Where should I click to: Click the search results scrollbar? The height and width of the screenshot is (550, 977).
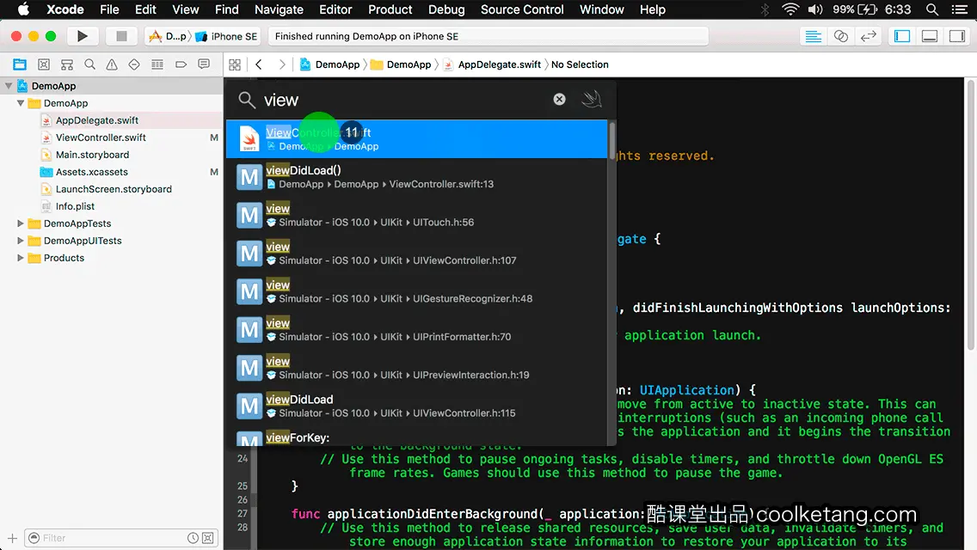(611, 140)
